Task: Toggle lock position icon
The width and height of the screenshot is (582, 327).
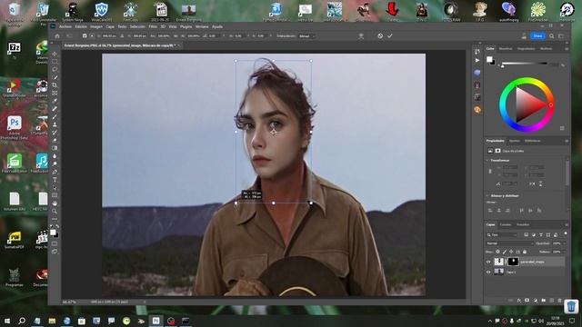Action: click(x=511, y=252)
